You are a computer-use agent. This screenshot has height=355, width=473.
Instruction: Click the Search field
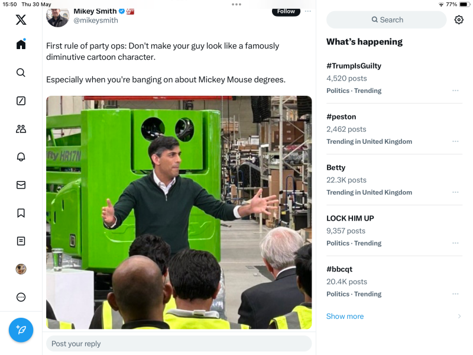click(x=387, y=20)
